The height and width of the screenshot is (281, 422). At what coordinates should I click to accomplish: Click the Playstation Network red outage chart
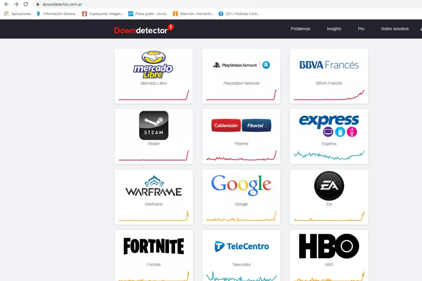coord(241,95)
